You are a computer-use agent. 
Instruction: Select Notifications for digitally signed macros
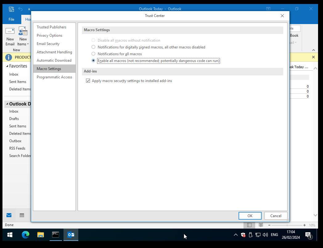[93, 47]
